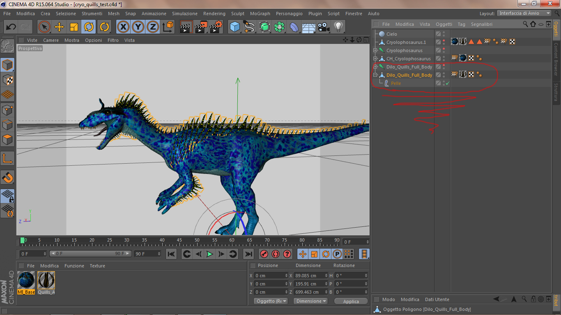Select the Scale tool in top toolbar
The image size is (561, 315).
click(x=74, y=27)
